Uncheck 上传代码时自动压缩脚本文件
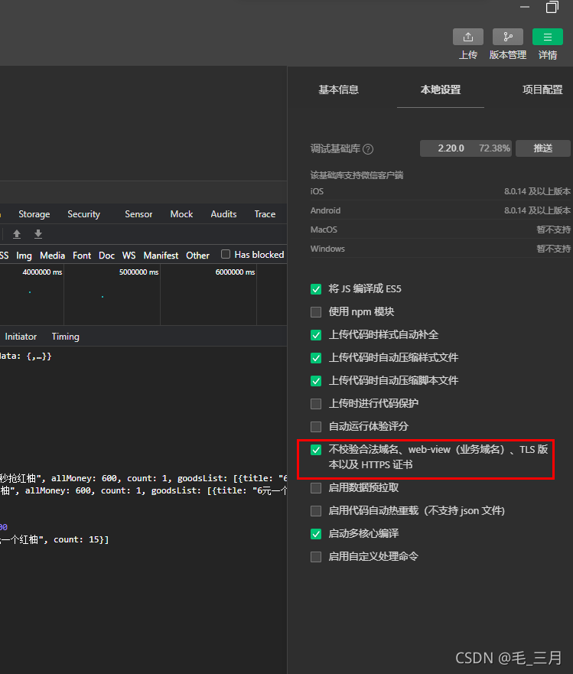The image size is (573, 674). tap(316, 380)
